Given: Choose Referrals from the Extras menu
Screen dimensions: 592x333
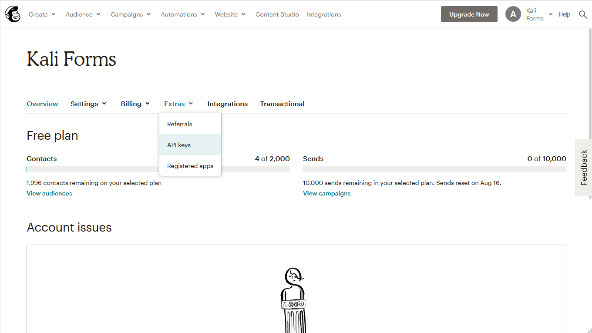Looking at the screenshot, I should [190, 124].
